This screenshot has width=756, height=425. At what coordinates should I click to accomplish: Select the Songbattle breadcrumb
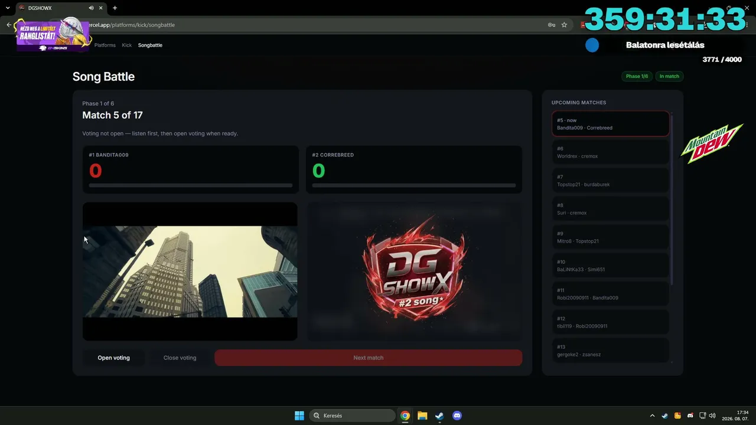(150, 45)
